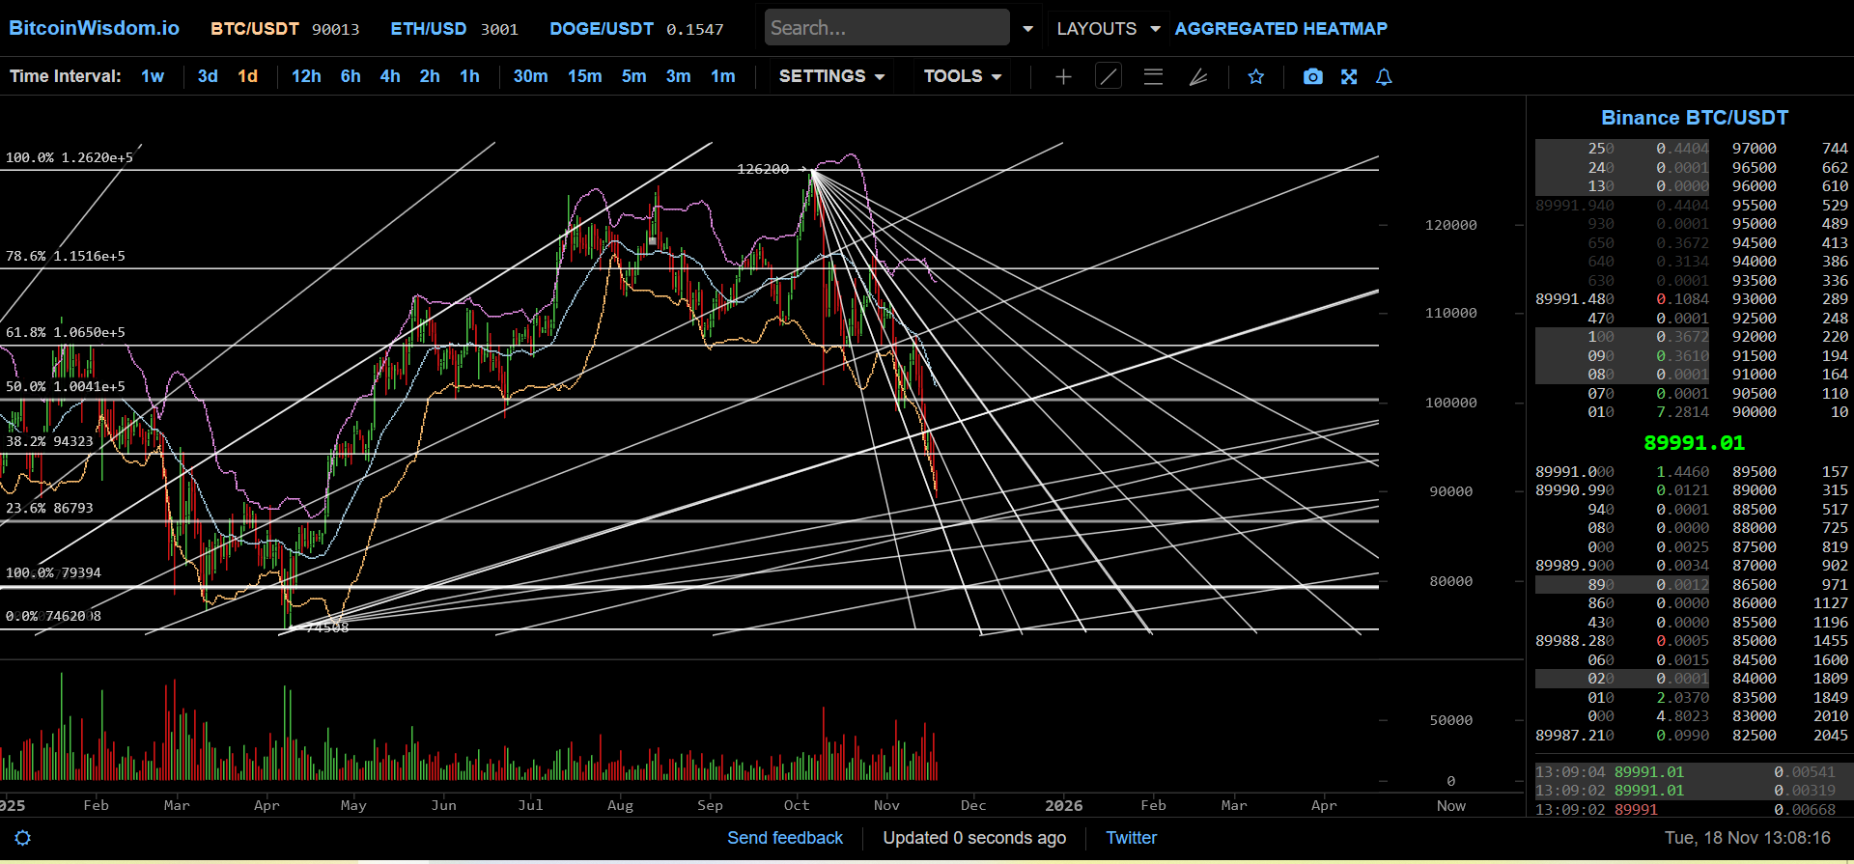Click the 126200 high price marker
The height and width of the screenshot is (864, 1854).
tap(763, 169)
